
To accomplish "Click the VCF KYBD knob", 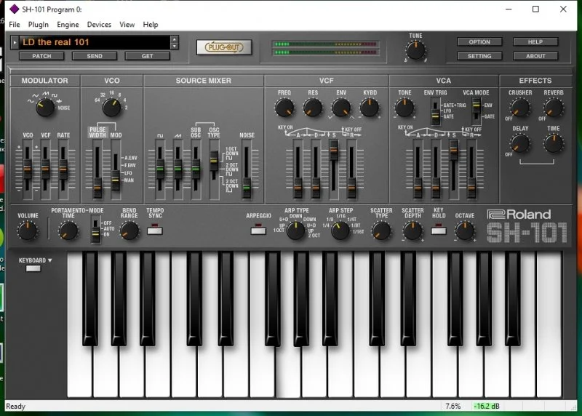I will (x=370, y=108).
